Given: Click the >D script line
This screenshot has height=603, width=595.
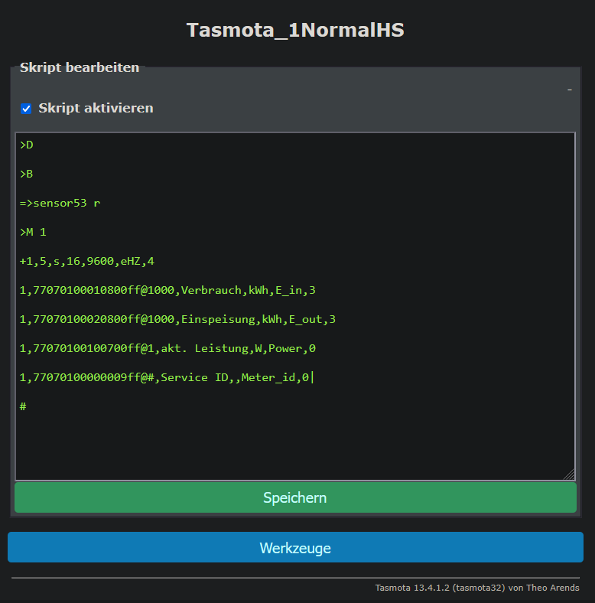Looking at the screenshot, I should point(27,145).
